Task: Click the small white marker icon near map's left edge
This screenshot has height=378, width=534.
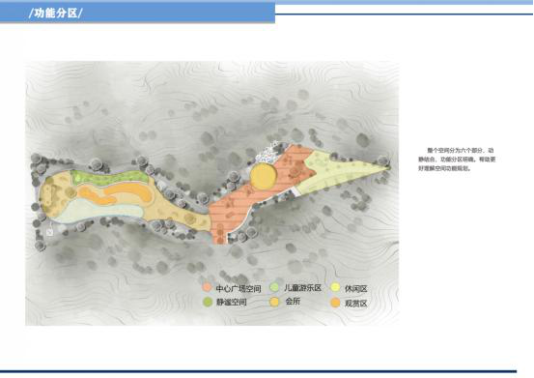Action: [50, 232]
